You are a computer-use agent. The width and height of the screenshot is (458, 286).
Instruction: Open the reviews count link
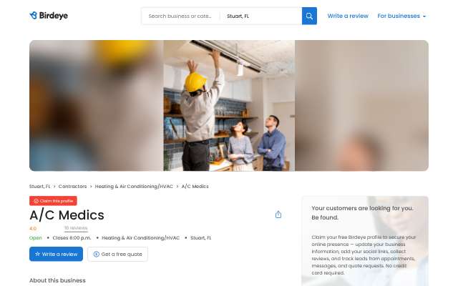click(76, 228)
